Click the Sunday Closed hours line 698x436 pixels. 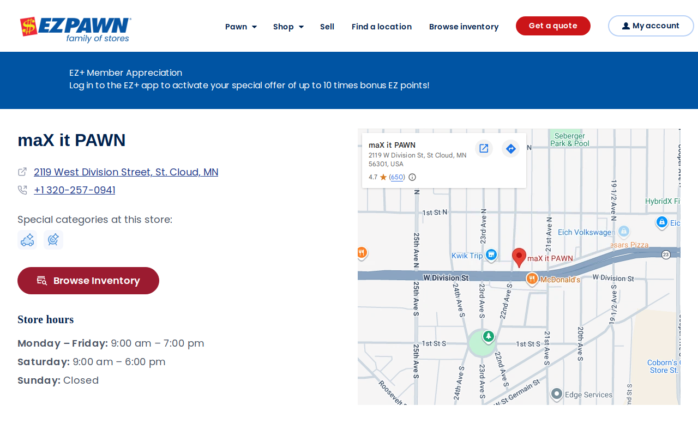pos(58,380)
